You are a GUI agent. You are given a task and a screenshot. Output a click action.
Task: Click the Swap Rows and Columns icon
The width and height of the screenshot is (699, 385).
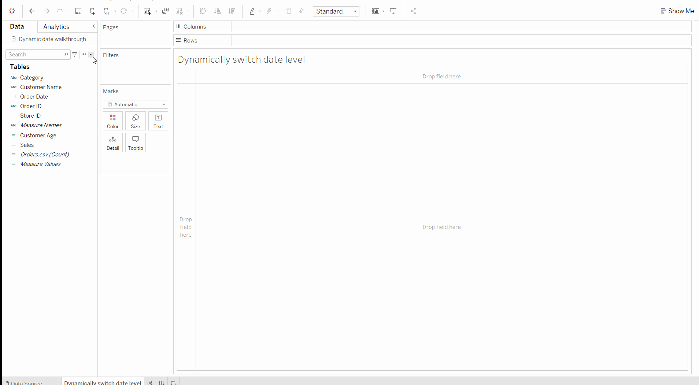(x=203, y=11)
